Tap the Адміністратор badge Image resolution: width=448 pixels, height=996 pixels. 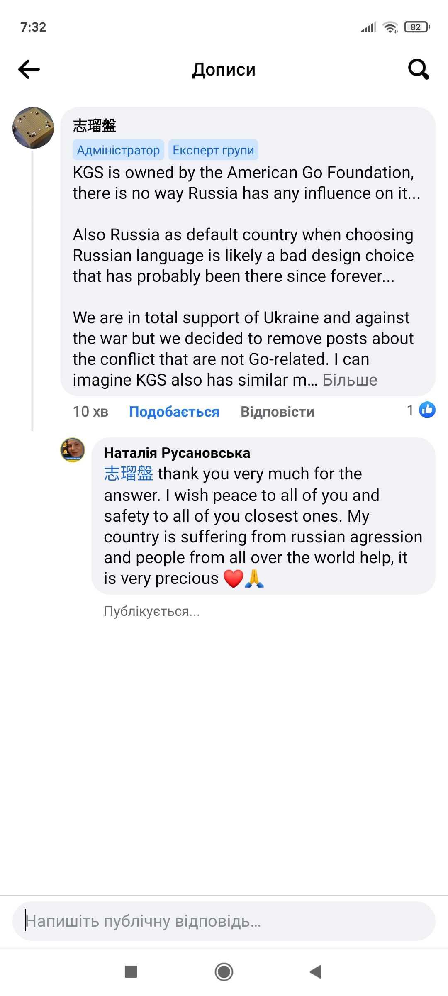(x=118, y=150)
